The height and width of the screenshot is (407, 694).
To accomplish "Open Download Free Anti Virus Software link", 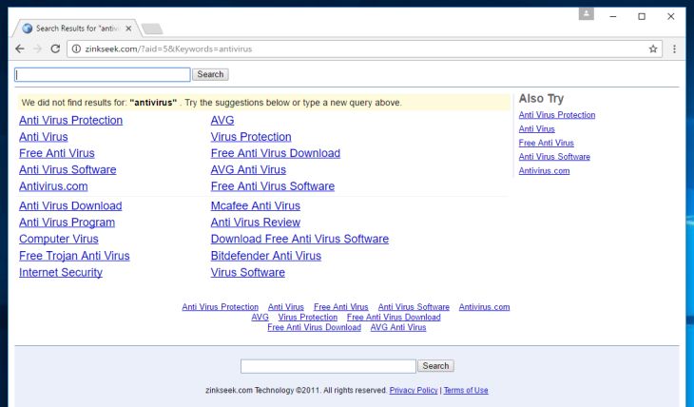I will (299, 239).
